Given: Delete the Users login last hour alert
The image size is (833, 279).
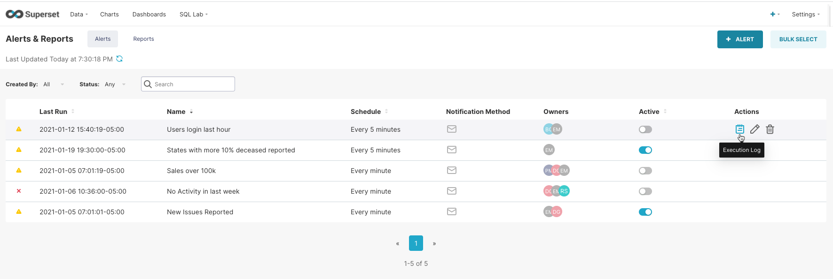Looking at the screenshot, I should (x=770, y=129).
